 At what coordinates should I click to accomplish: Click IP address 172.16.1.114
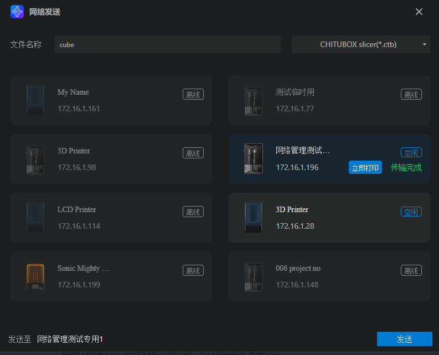point(79,226)
